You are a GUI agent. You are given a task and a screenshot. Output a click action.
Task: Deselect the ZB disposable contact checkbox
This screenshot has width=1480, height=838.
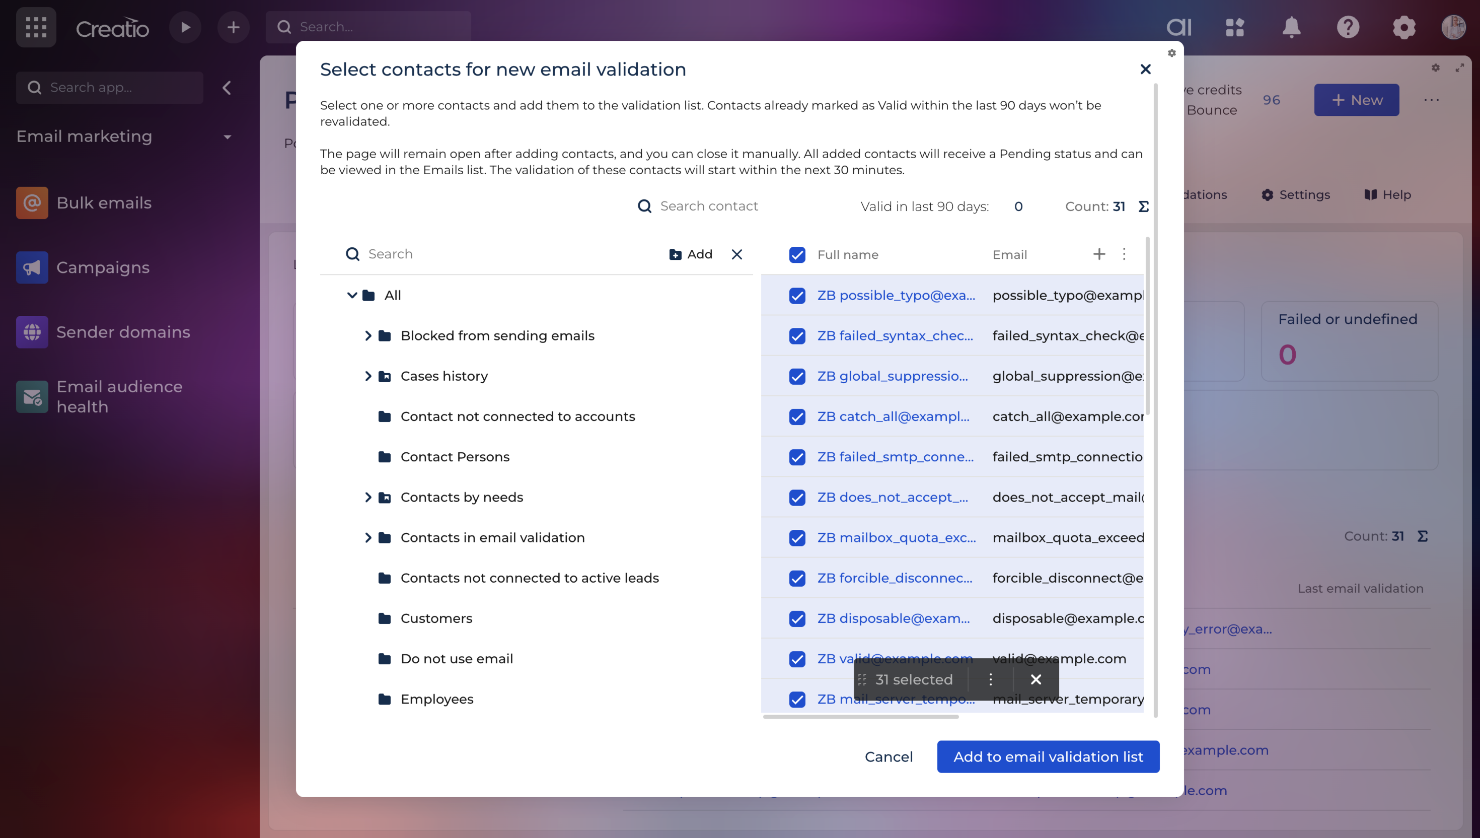pos(797,619)
